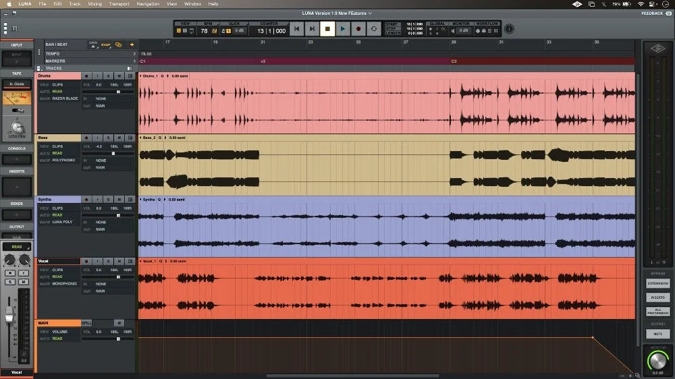Image resolution: width=675 pixels, height=379 pixels.
Task: Open the Drums WARP Razor Blade dropdown
Action: tap(65, 98)
